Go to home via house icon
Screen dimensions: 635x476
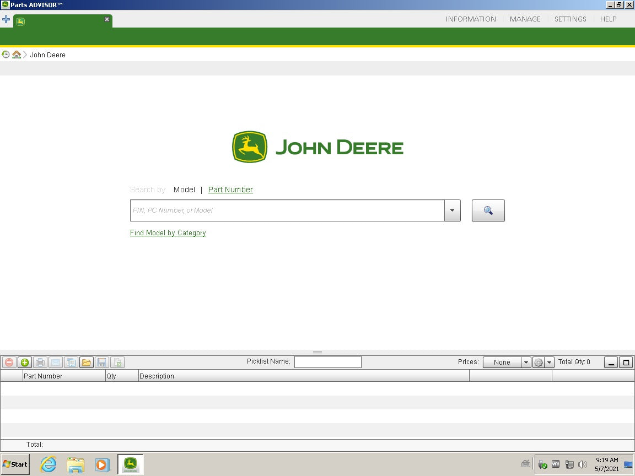[17, 55]
